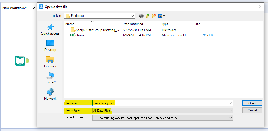
Task: Go back to last folder visited
Action: pyautogui.click(x=141, y=16)
